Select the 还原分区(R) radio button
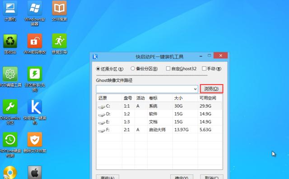Image resolution: width=289 pixels, height=179 pixels. [x=98, y=69]
